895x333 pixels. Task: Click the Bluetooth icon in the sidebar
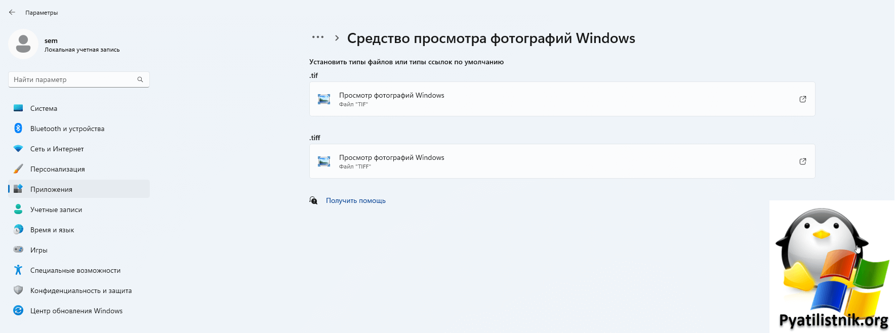click(18, 129)
